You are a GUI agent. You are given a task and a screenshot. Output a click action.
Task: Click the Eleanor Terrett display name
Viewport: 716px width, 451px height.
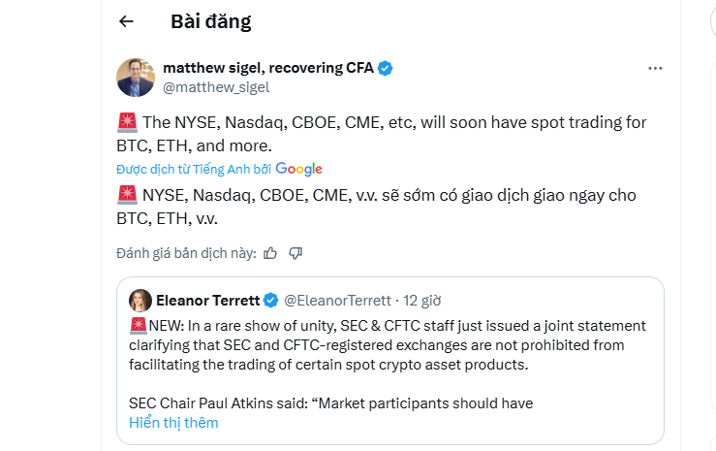click(209, 300)
